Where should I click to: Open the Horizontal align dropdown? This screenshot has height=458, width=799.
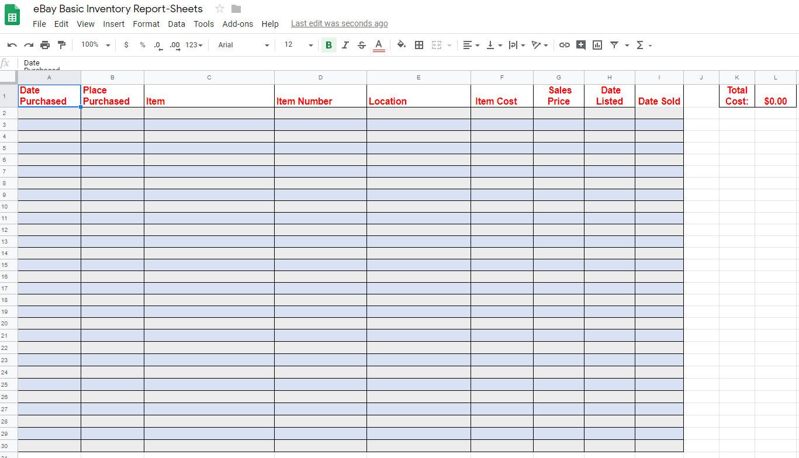(471, 45)
